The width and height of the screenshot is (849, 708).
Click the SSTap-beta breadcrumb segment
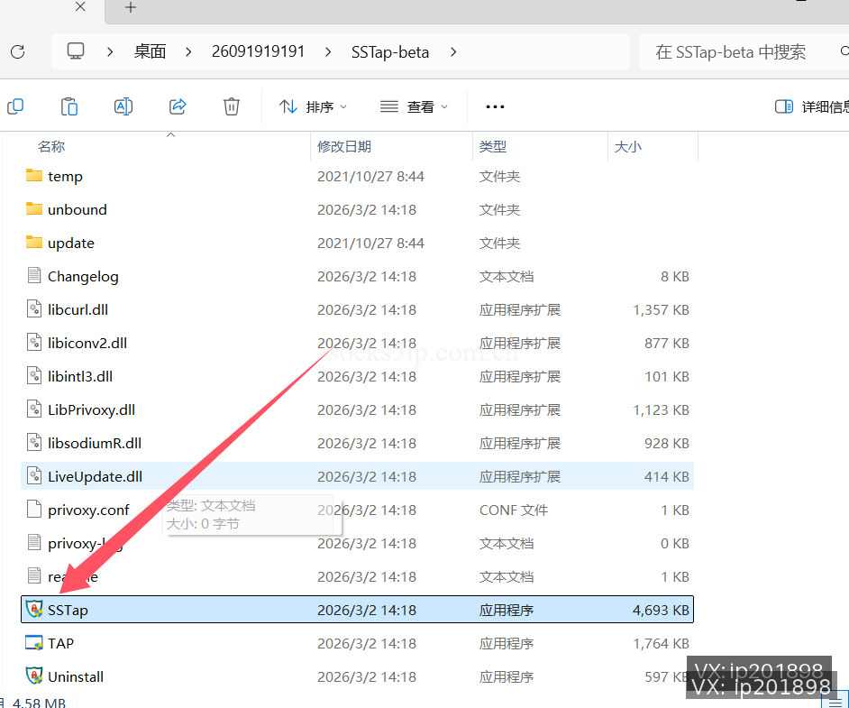pos(390,52)
